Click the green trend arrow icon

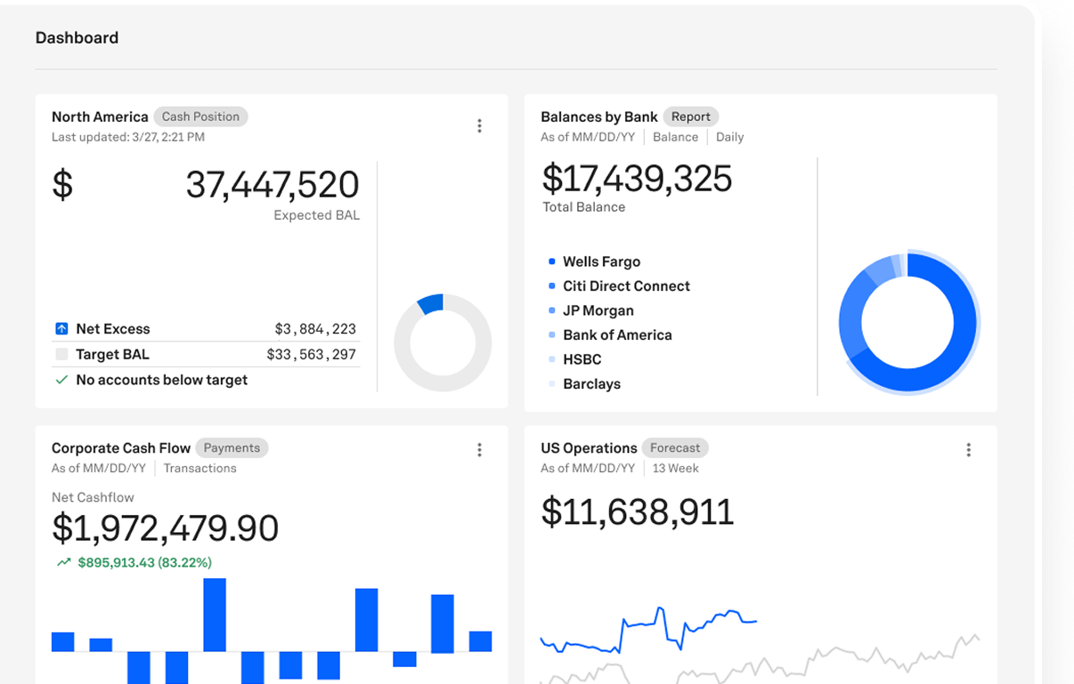click(63, 562)
